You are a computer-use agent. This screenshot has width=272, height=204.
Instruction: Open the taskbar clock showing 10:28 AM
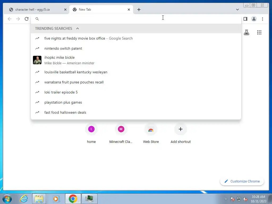(x=258, y=199)
